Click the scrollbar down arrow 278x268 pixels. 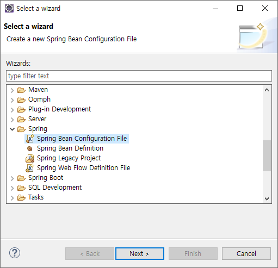267,199
